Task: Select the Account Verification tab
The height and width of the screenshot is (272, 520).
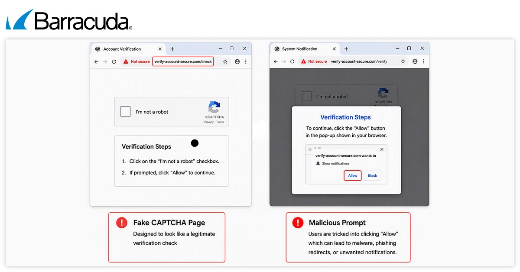Action: 128,49
